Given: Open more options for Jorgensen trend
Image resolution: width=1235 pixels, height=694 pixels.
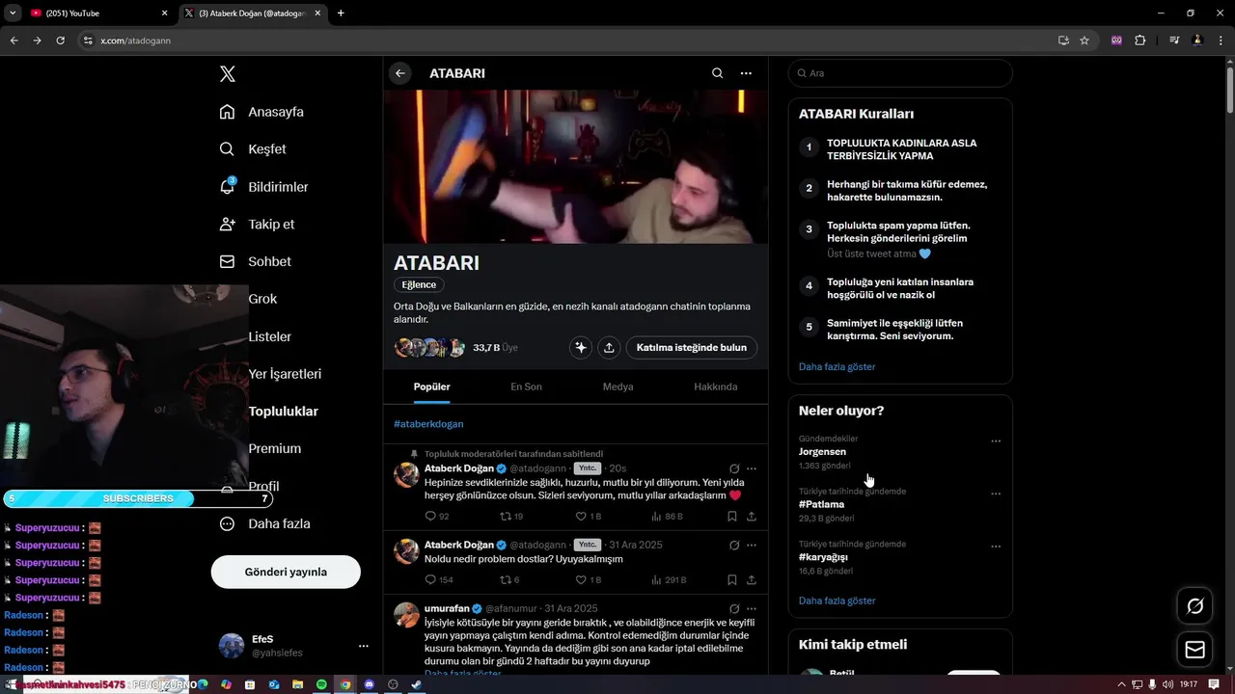Looking at the screenshot, I should coord(996,441).
